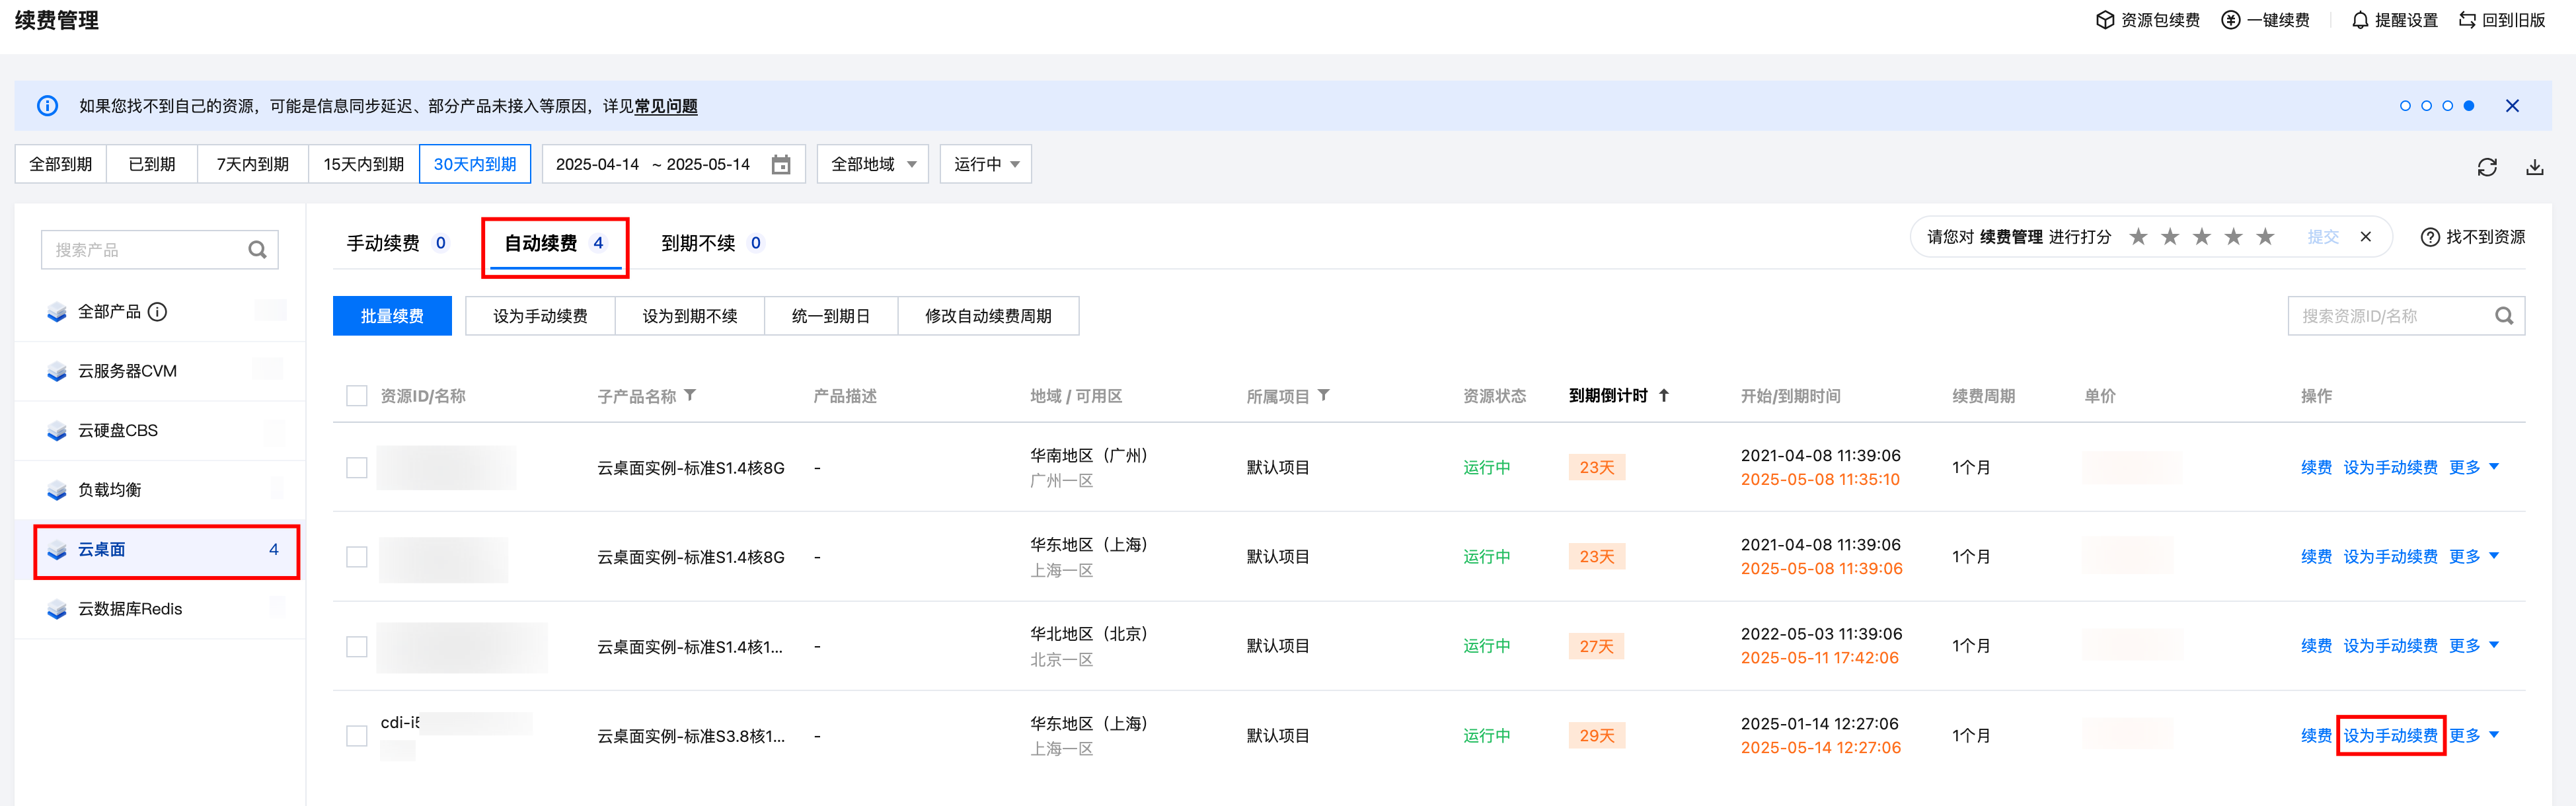Viewport: 2576px width, 806px height.
Task: Click the search icon in 搜索产品 box
Action: coord(257,250)
